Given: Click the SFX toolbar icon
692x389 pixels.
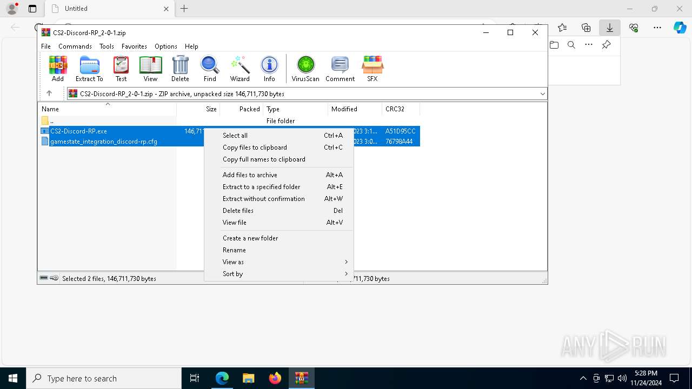Looking at the screenshot, I should pos(372,69).
